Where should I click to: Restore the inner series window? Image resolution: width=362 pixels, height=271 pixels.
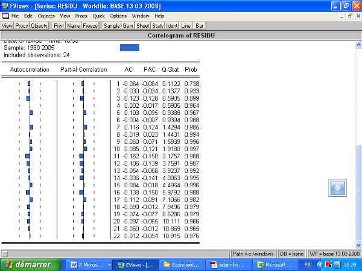click(x=350, y=16)
